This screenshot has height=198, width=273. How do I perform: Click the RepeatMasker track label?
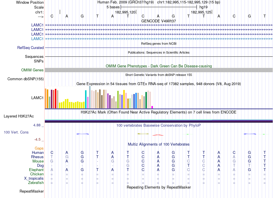[x=32, y=191]
